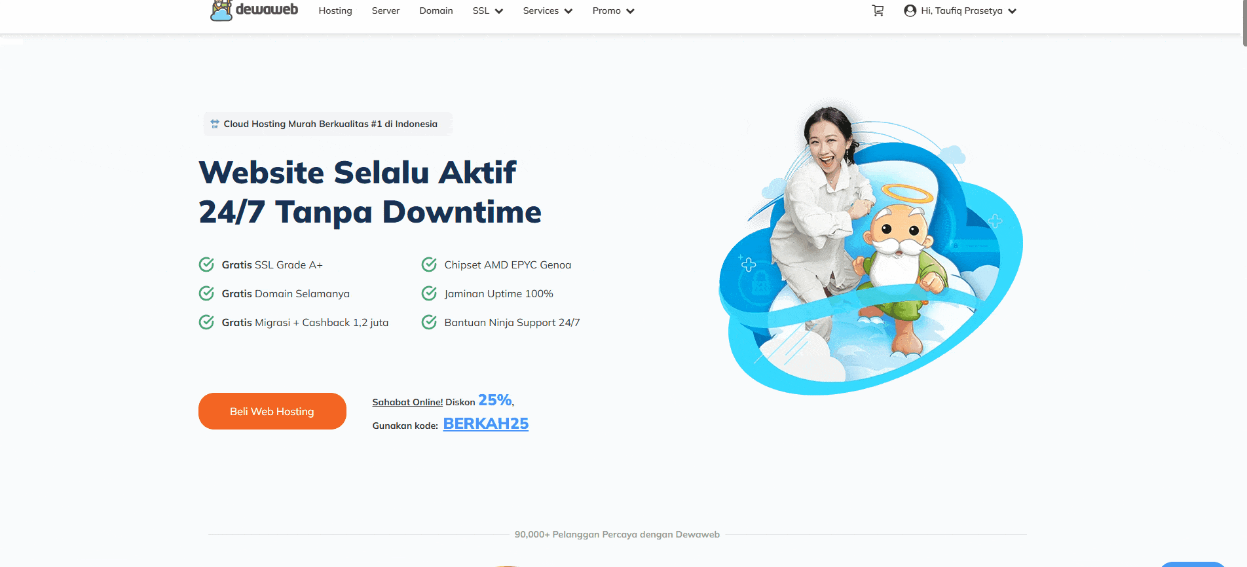Click the checkmark beside Gratis Migrasi + Cashback

206,322
